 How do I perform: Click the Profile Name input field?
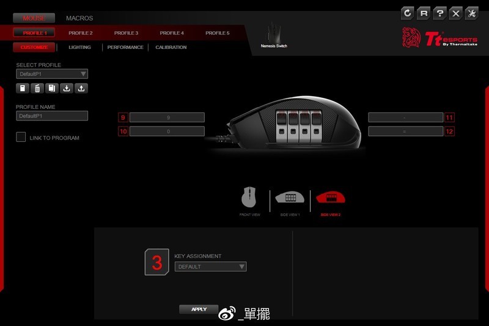click(x=52, y=116)
